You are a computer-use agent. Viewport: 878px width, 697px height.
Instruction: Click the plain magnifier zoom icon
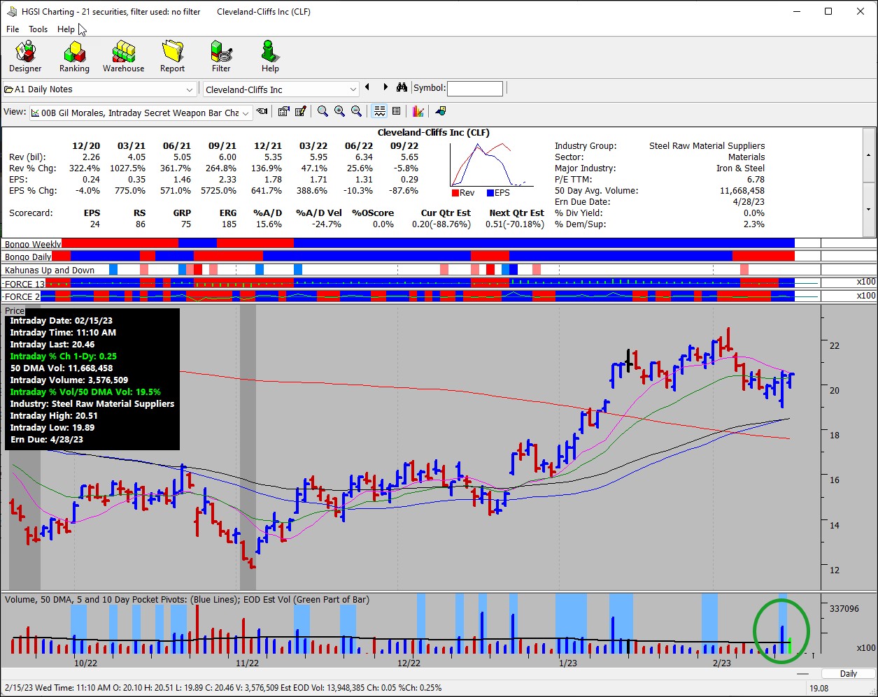(323, 112)
